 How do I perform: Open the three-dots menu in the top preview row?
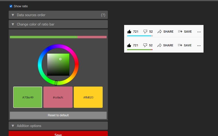click(x=199, y=32)
